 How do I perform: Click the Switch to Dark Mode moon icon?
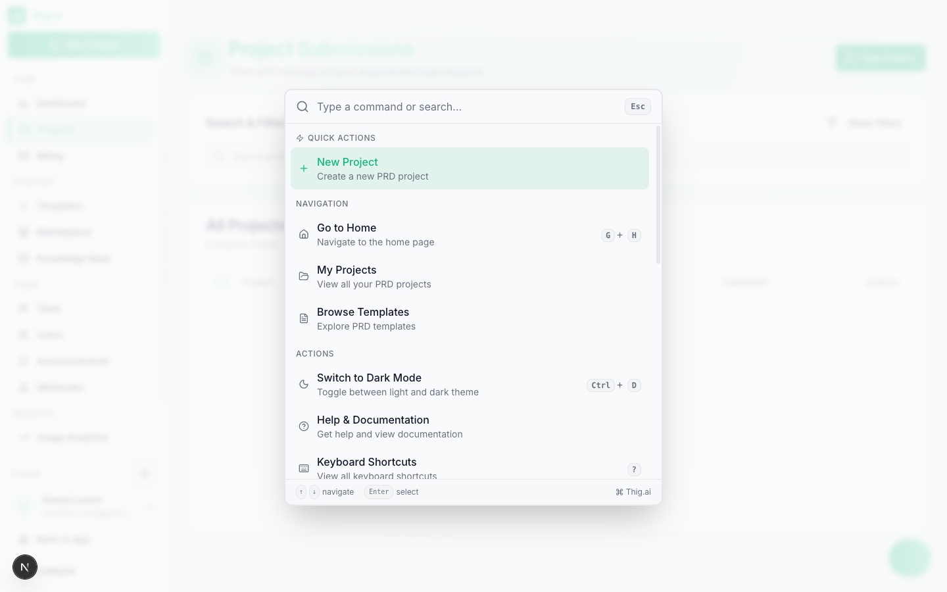[303, 383]
